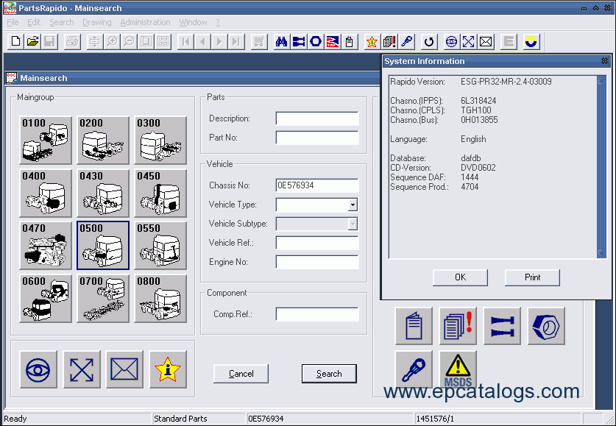Click the toolbar crossed-arrows icon
This screenshot has height=426, width=616.
pyautogui.click(x=468, y=41)
